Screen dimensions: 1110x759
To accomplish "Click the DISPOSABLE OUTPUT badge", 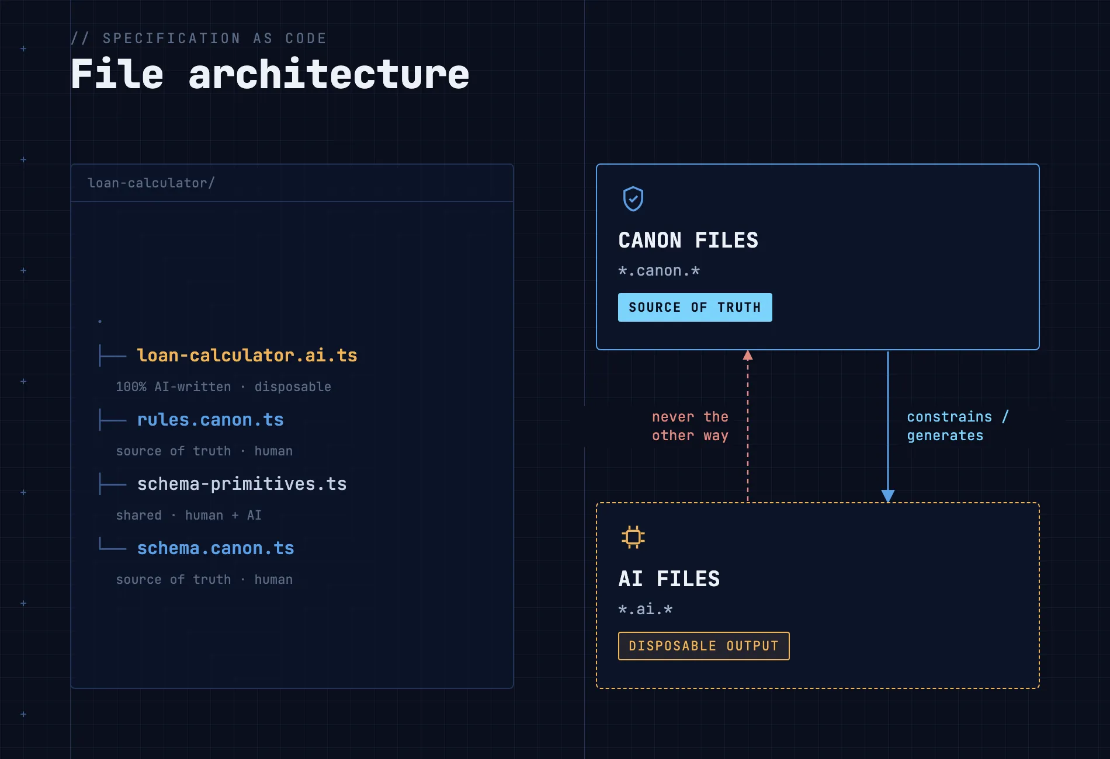I will 704,646.
